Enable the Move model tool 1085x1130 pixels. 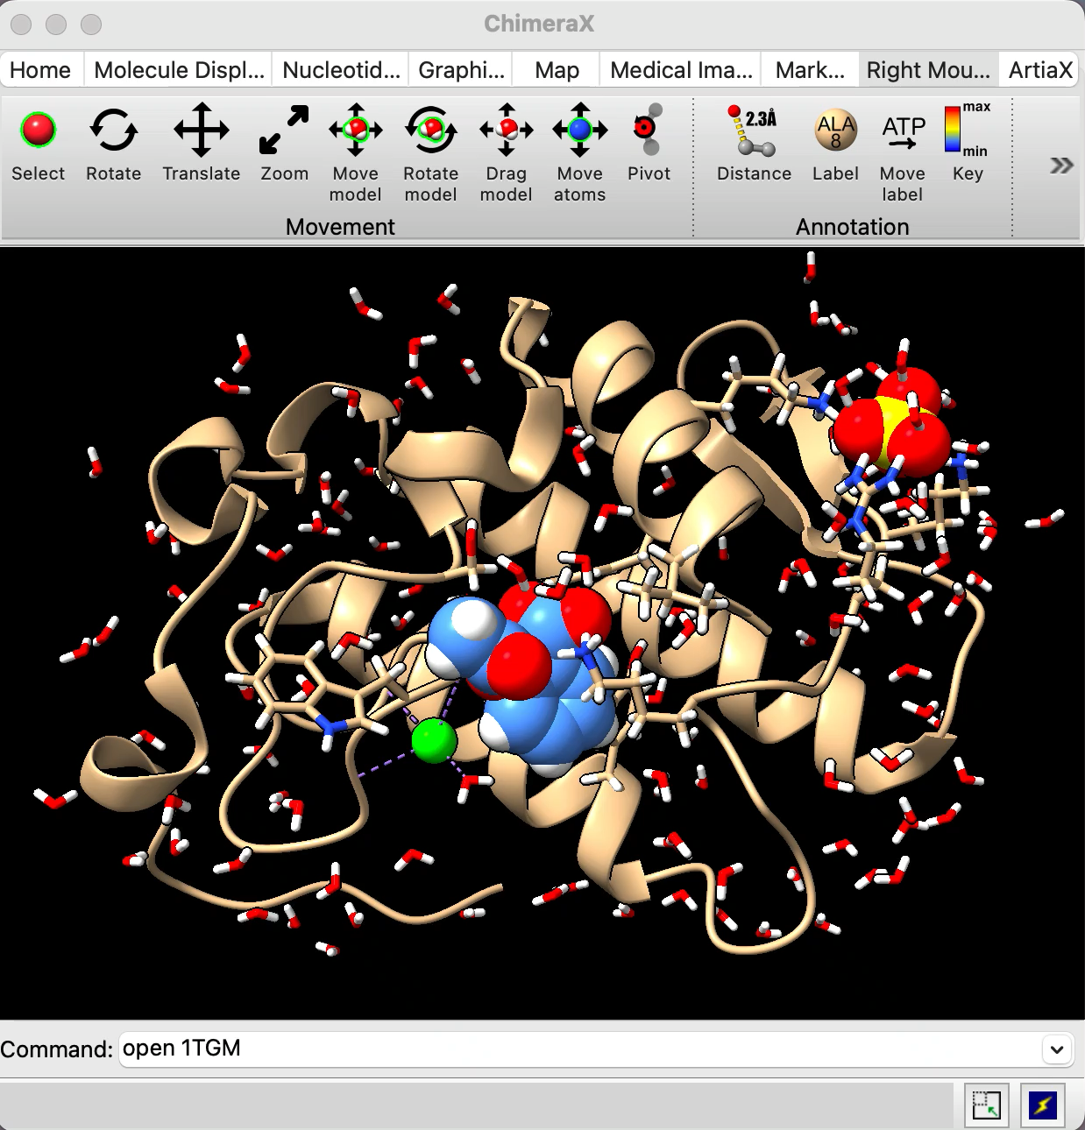[x=355, y=131]
